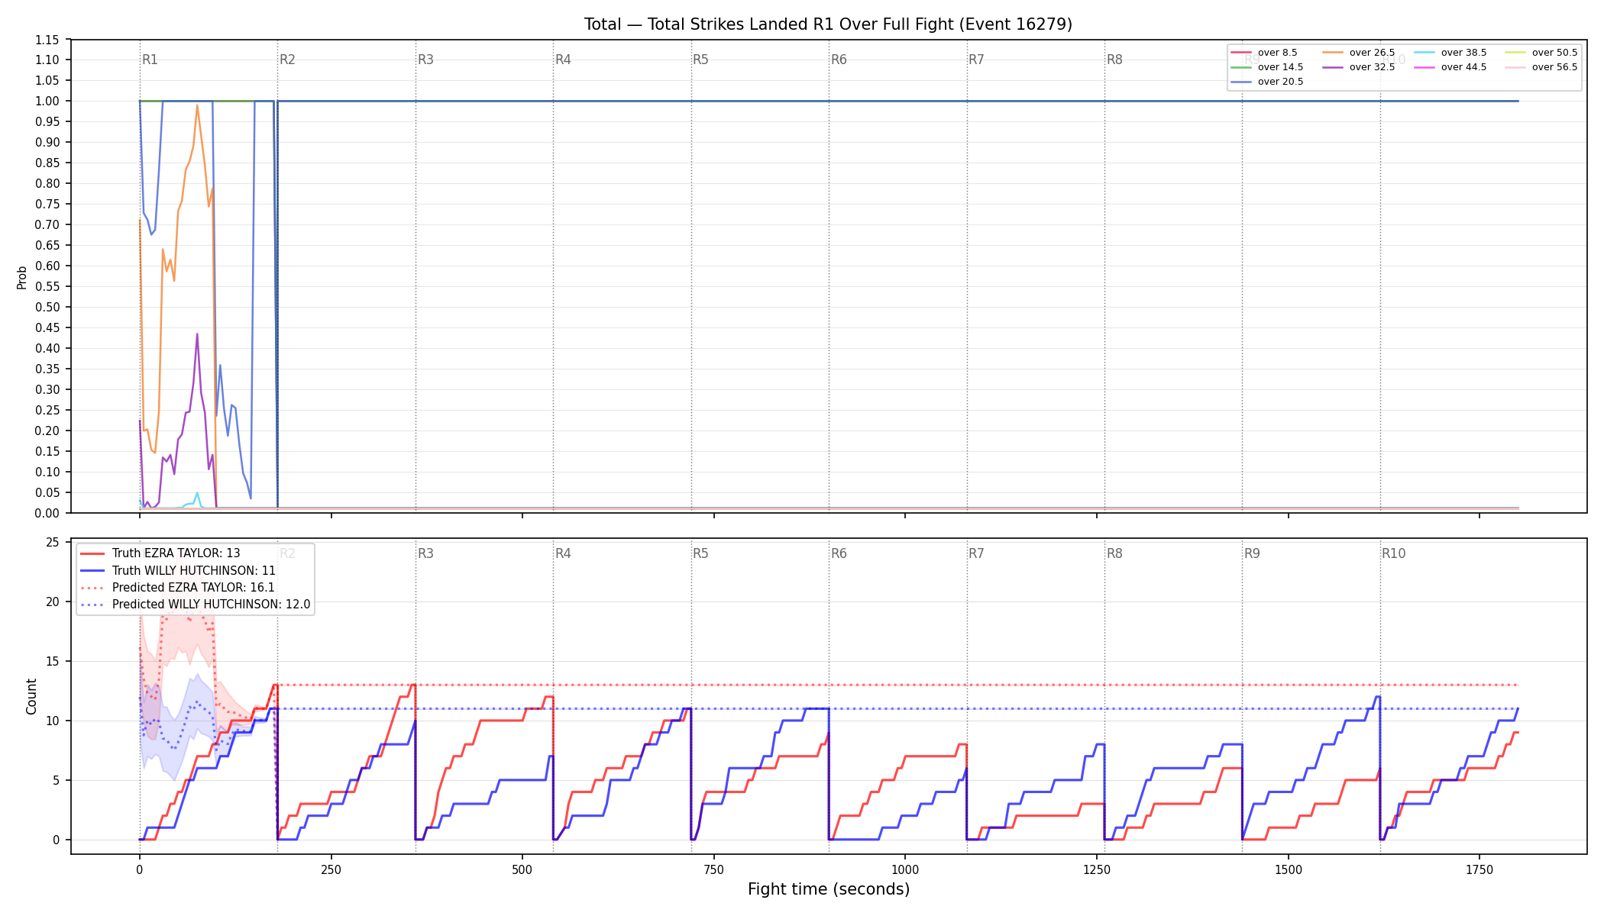The image size is (1604, 916).
Task: Click the 25 tick on Count axis
Action: (x=53, y=543)
